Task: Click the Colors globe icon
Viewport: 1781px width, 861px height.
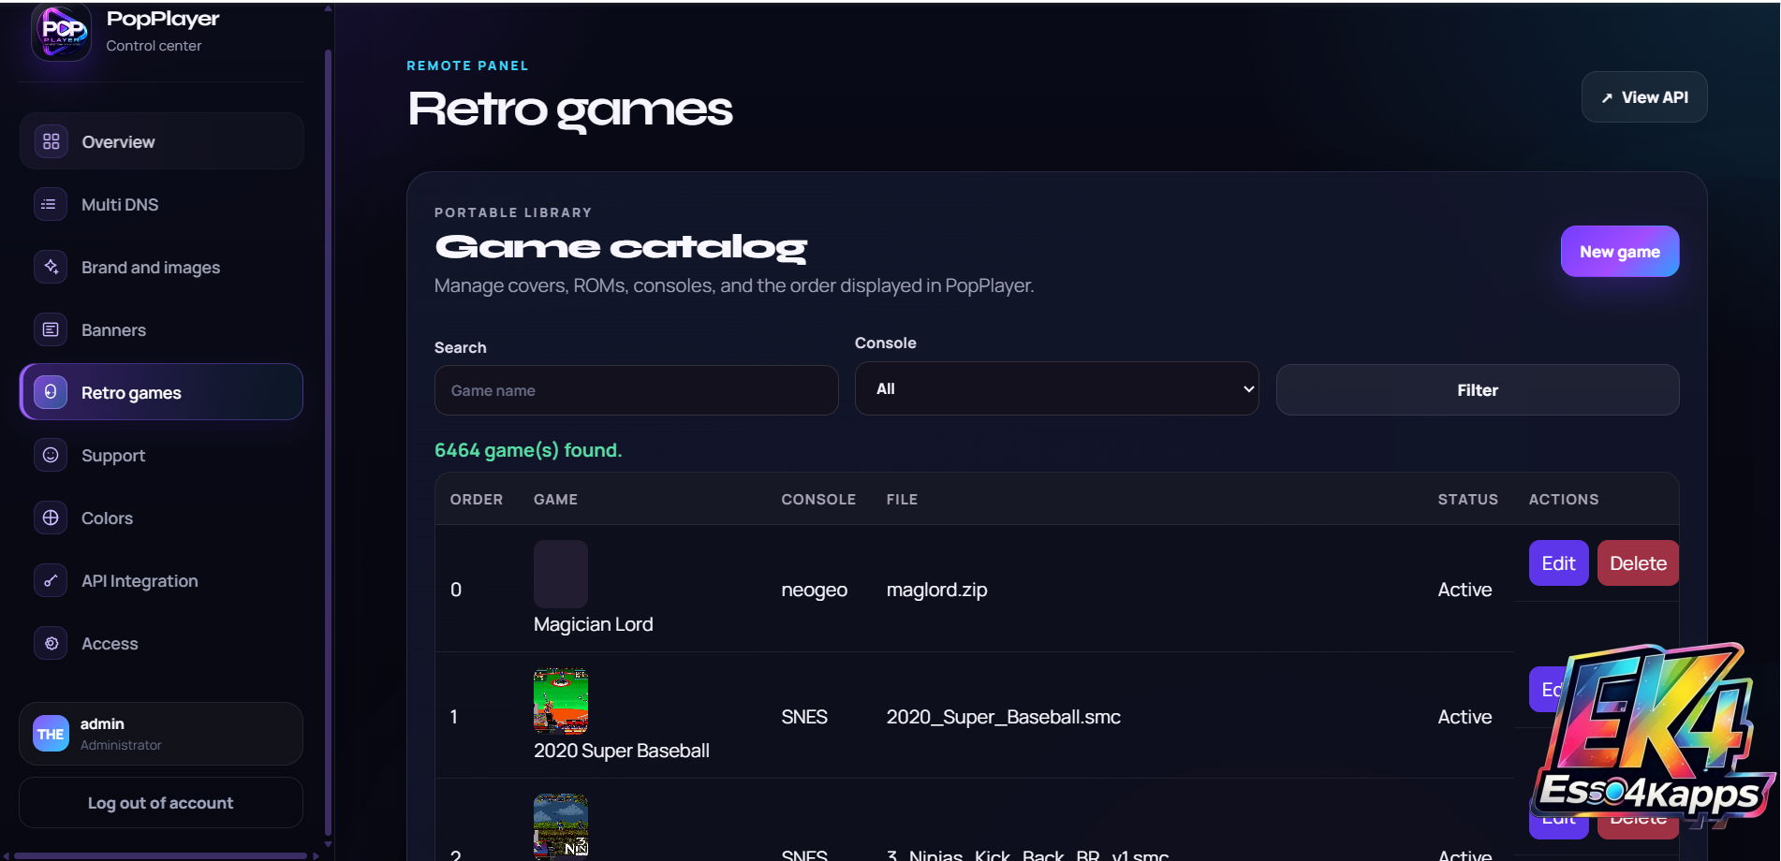Action: coord(51,518)
